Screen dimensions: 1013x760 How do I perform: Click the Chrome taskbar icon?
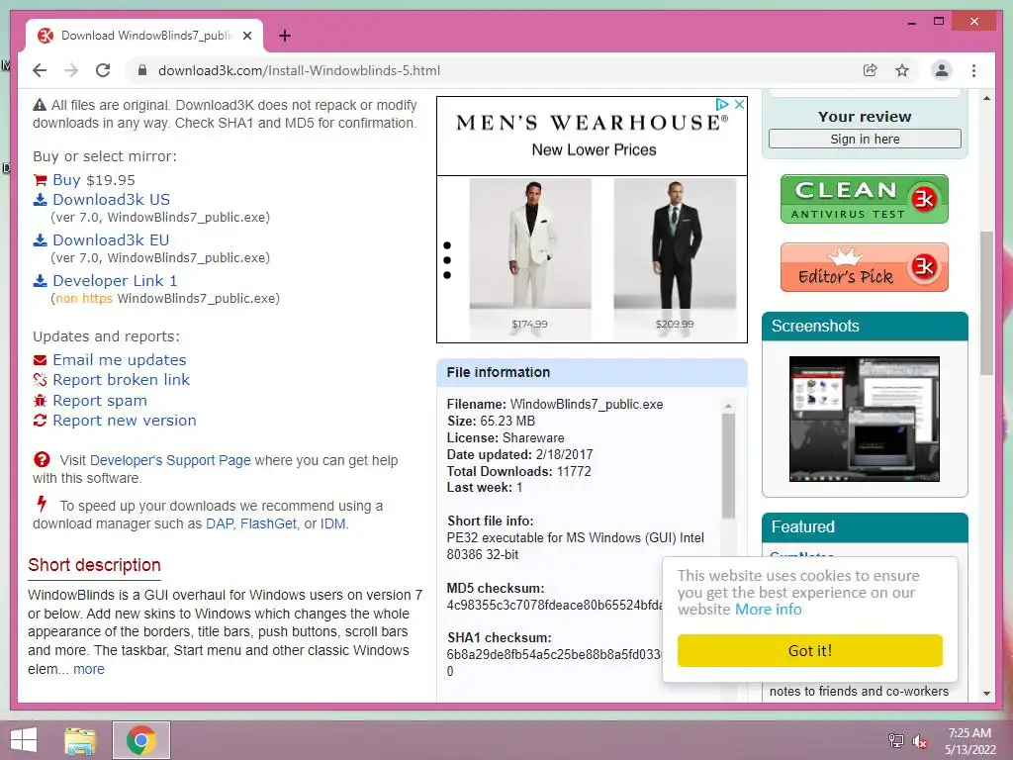click(141, 740)
